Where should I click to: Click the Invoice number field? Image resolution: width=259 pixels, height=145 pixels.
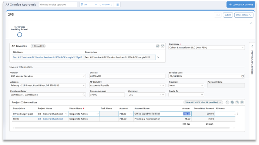[127, 76]
